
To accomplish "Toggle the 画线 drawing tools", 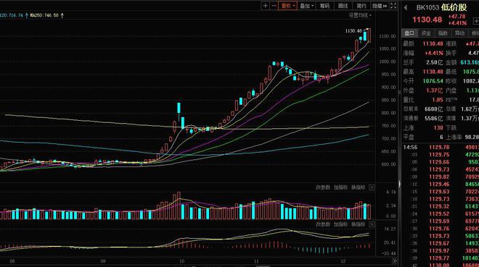I will click(343, 6).
